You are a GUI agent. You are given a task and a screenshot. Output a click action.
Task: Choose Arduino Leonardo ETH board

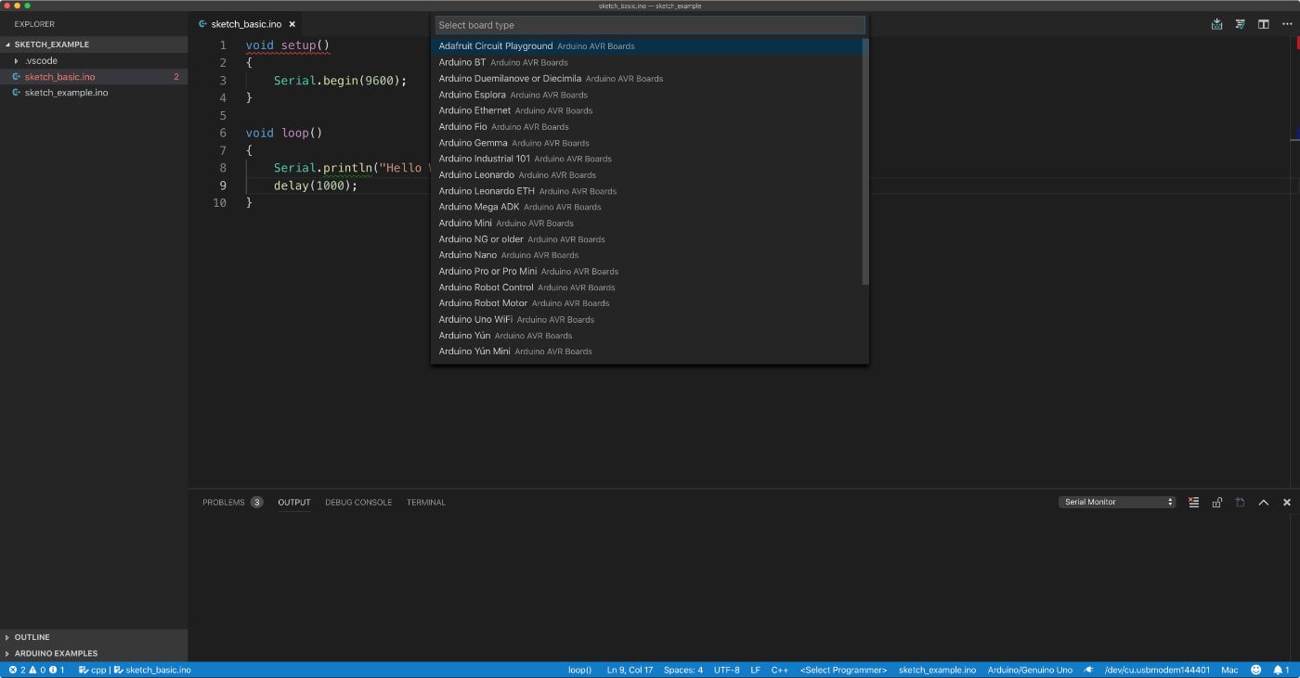647,191
